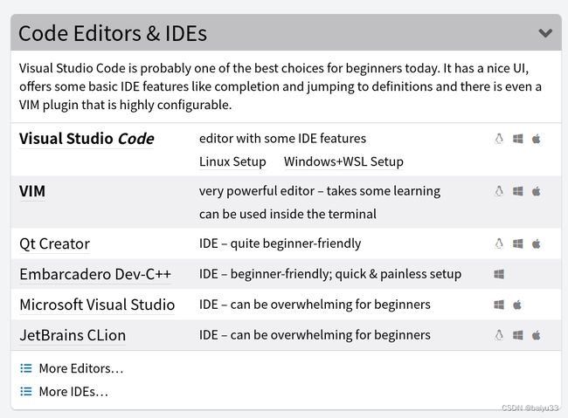Click the Windows icon in Qt Creator row
This screenshot has height=418, width=568.
[518, 243]
